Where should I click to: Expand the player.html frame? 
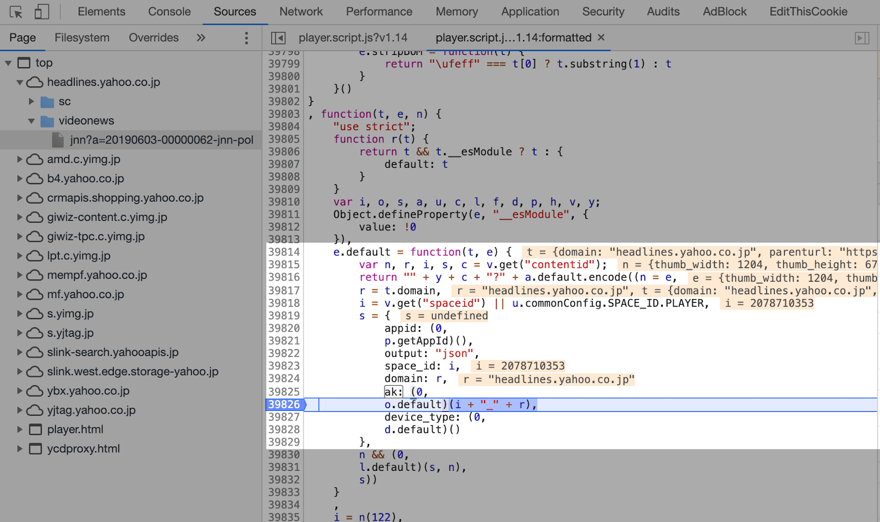[x=20, y=429]
